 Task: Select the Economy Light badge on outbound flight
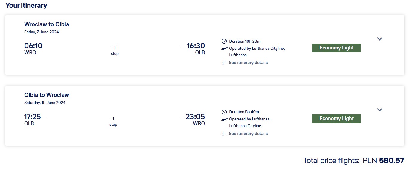point(336,48)
